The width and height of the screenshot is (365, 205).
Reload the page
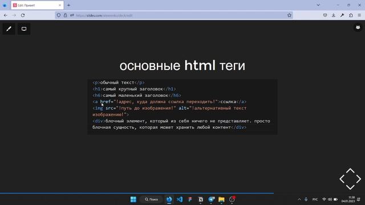(23, 15)
